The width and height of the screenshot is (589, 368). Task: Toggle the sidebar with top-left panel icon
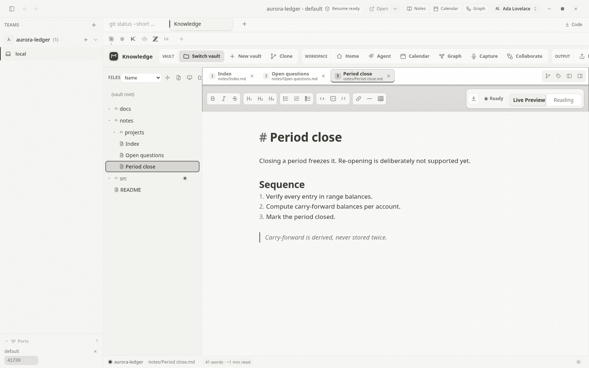tap(12, 9)
